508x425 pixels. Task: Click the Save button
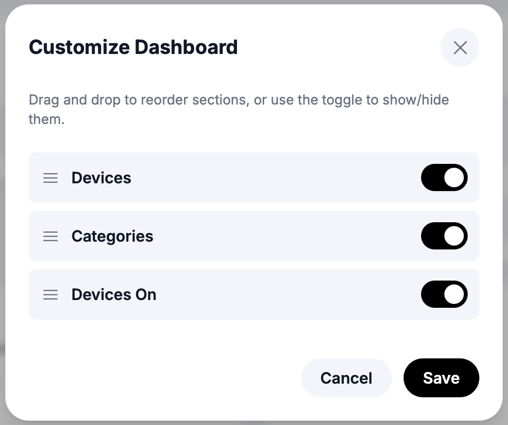point(441,378)
